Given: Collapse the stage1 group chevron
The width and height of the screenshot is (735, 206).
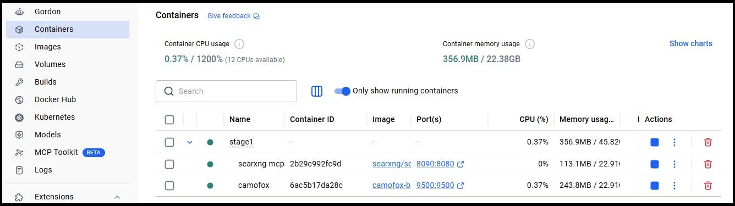Looking at the screenshot, I should coord(190,142).
